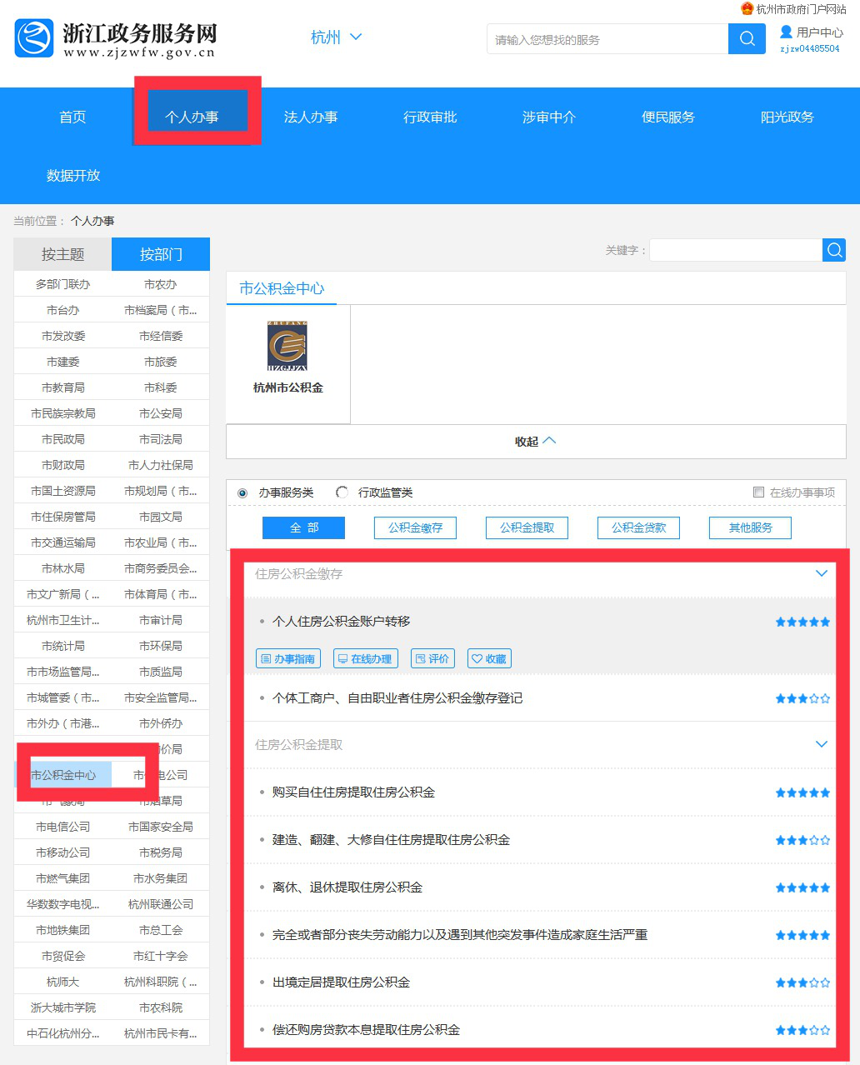Open the 杭州 city dropdown

337,37
